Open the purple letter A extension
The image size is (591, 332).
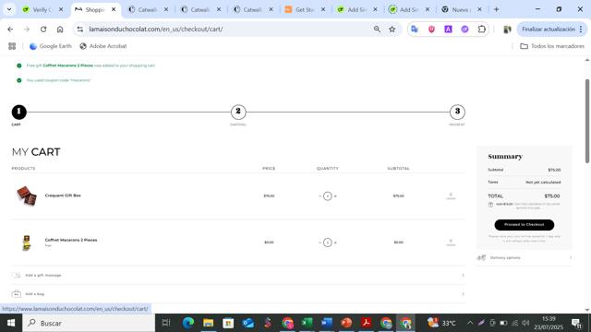click(448, 29)
